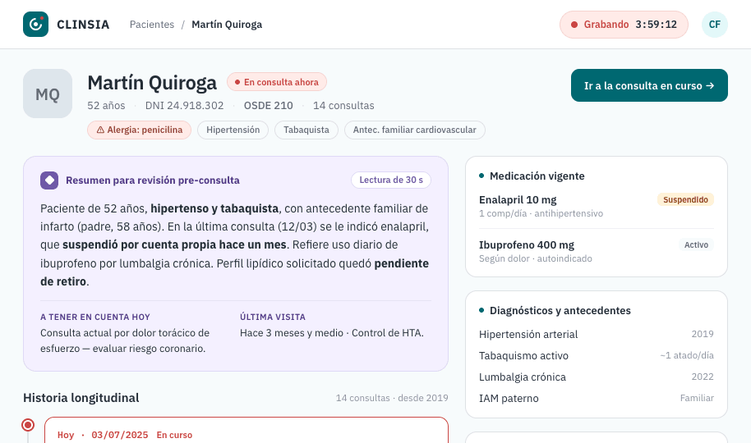
Task: Click the Familiar value next to IAM paterno
Action: pyautogui.click(x=697, y=398)
